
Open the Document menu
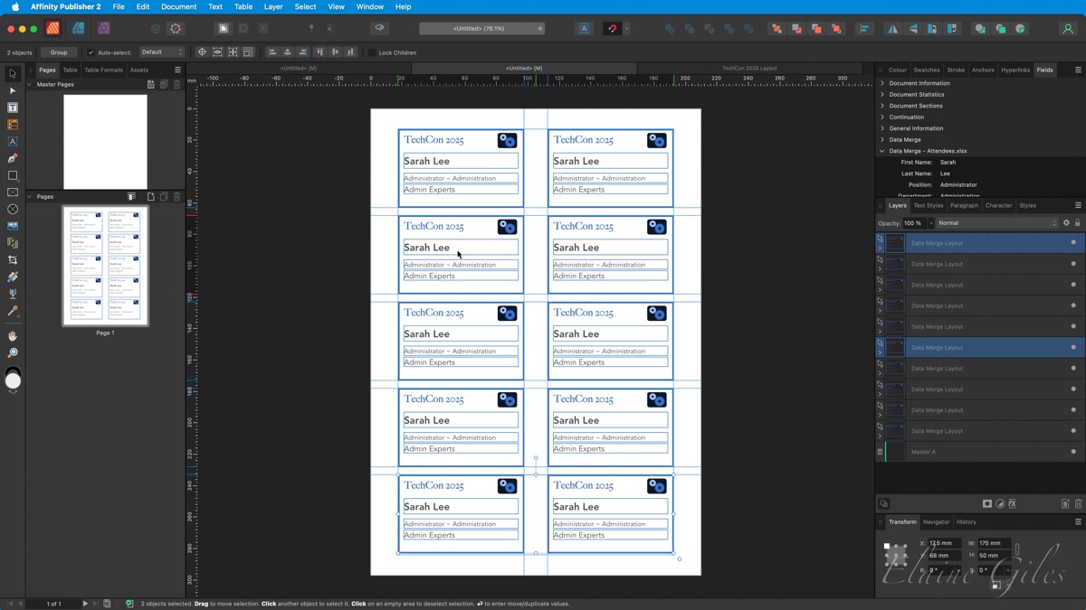[178, 6]
